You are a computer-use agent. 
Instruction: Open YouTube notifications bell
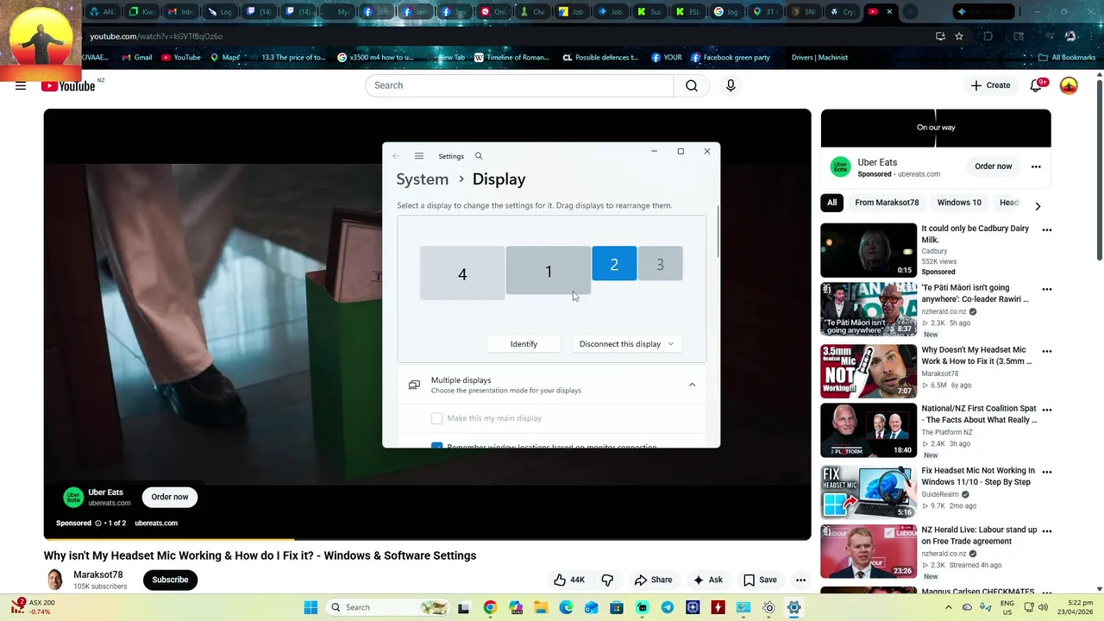coord(1037,85)
